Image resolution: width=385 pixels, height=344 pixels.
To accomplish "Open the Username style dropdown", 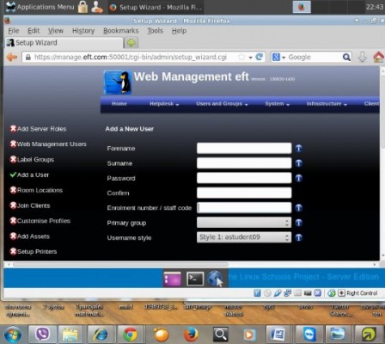I will 244,237.
